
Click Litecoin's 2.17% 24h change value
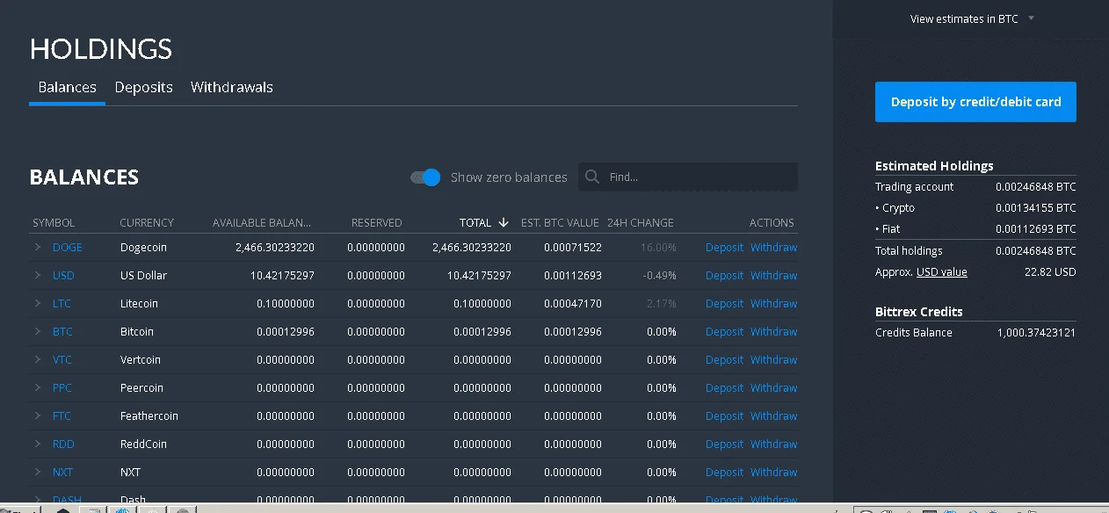661,303
